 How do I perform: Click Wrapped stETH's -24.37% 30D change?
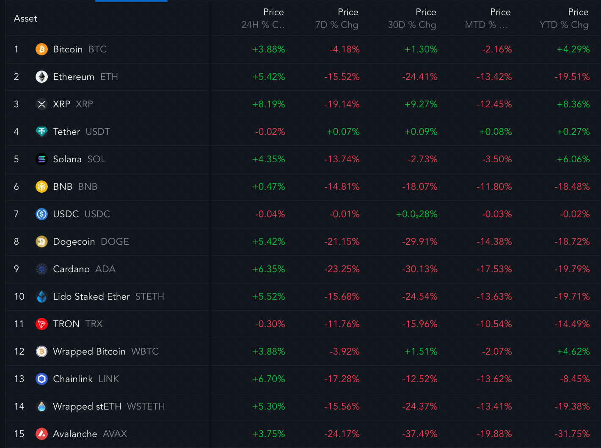point(420,407)
